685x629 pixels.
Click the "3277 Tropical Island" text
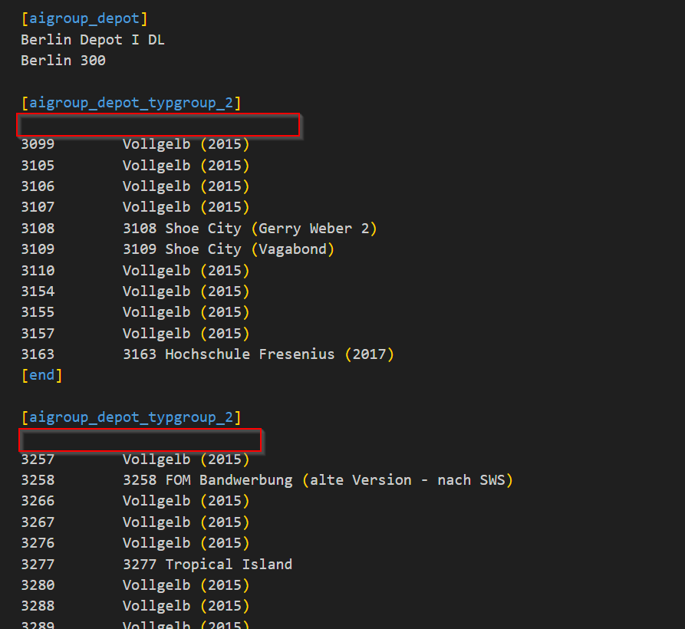207,565
